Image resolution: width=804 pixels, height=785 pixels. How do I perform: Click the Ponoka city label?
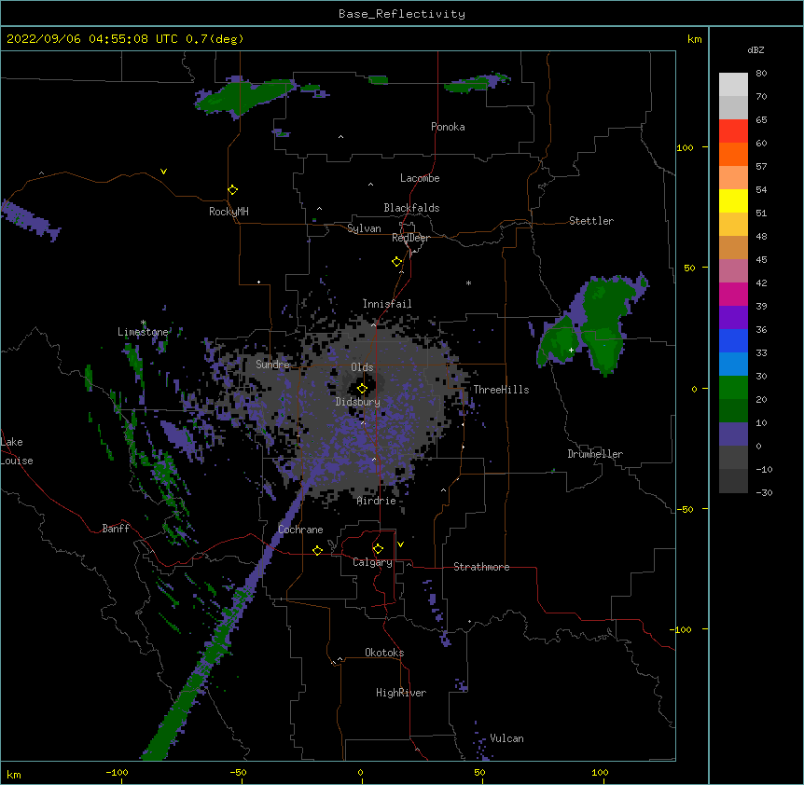tap(448, 127)
